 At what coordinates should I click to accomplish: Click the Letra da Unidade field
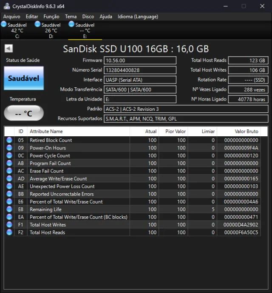coord(140,99)
